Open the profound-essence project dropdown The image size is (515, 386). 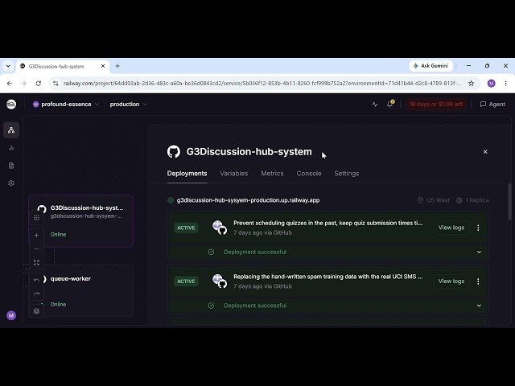point(66,105)
